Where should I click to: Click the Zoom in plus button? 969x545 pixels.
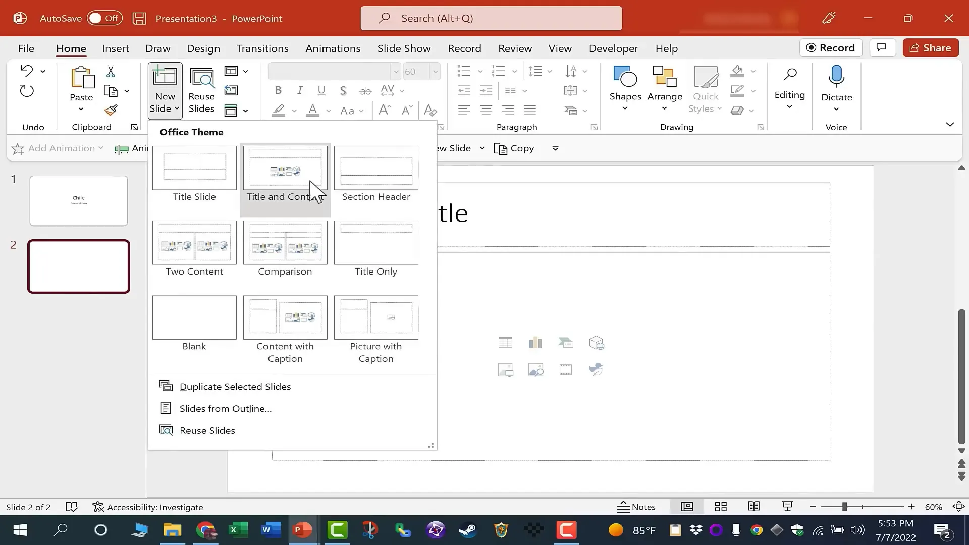(911, 507)
